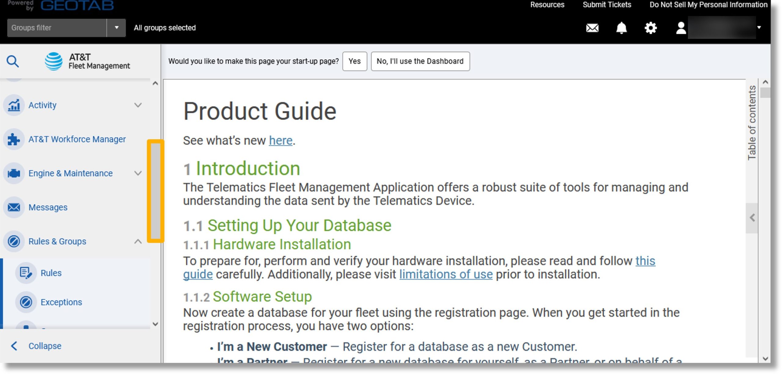Select Rules submenu item
This screenshot has height=374, width=782.
pos(51,273)
